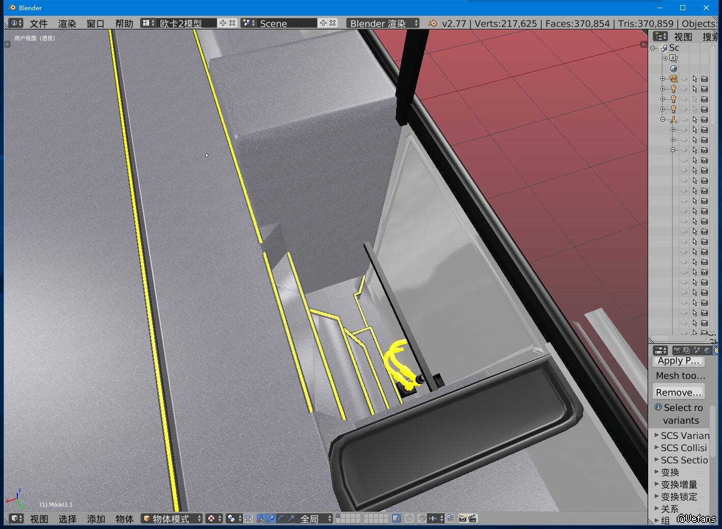Screen dimensions: 722x529
Task: Click the OpenGL render animation clapper icon
Action: pos(473,518)
